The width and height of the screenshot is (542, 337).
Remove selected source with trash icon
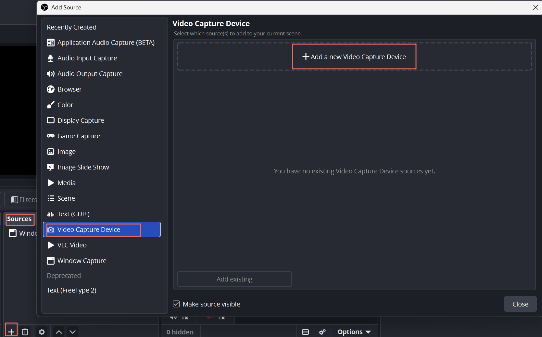coord(25,332)
